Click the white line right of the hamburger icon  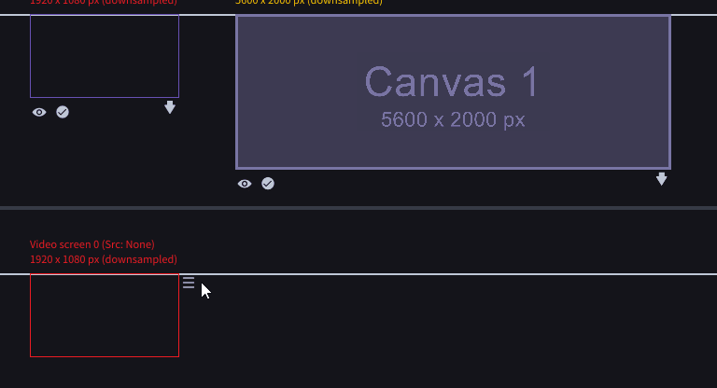coord(448,274)
